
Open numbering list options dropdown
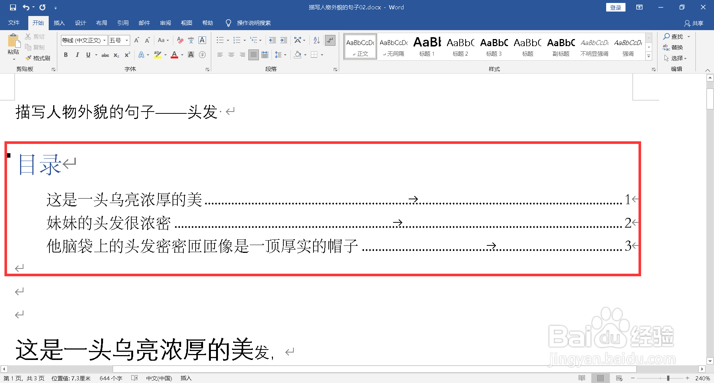(245, 40)
